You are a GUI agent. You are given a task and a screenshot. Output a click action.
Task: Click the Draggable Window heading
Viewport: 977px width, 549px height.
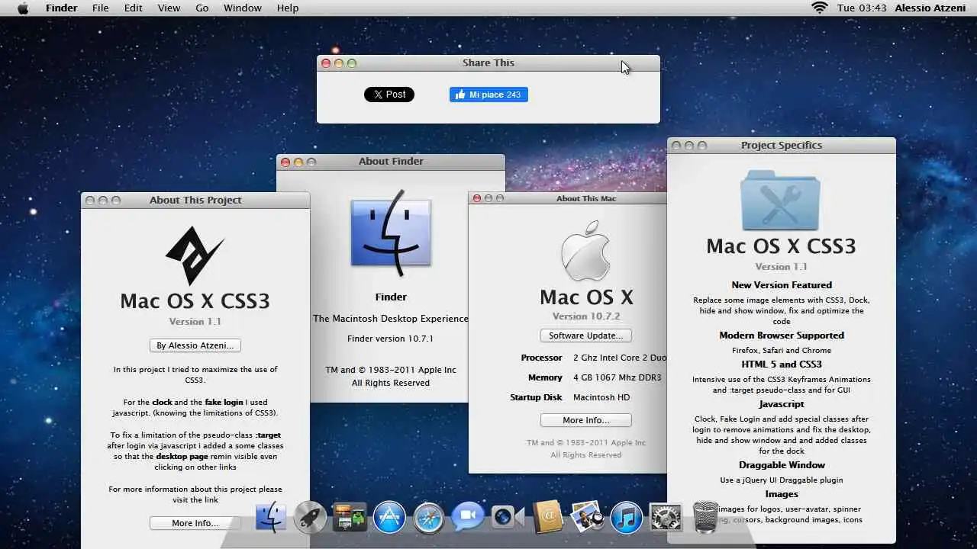782,465
